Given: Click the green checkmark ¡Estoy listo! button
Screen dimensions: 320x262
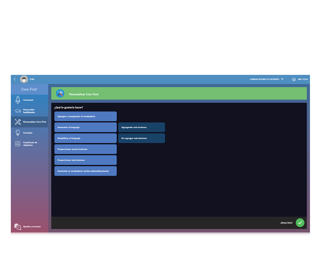Looking at the screenshot, I should 300,223.
